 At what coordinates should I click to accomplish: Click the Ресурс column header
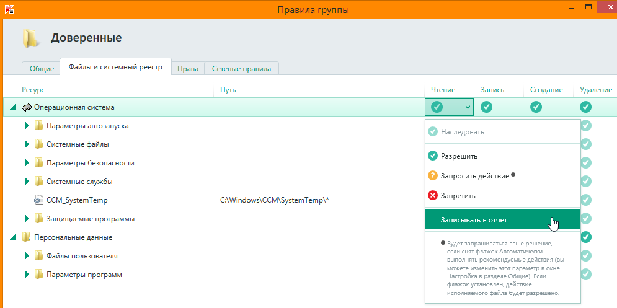click(x=33, y=90)
